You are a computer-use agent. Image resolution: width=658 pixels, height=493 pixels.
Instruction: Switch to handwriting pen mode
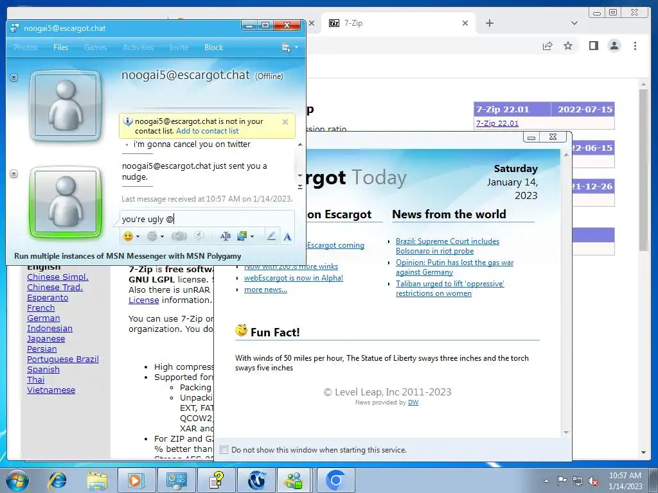coord(272,236)
